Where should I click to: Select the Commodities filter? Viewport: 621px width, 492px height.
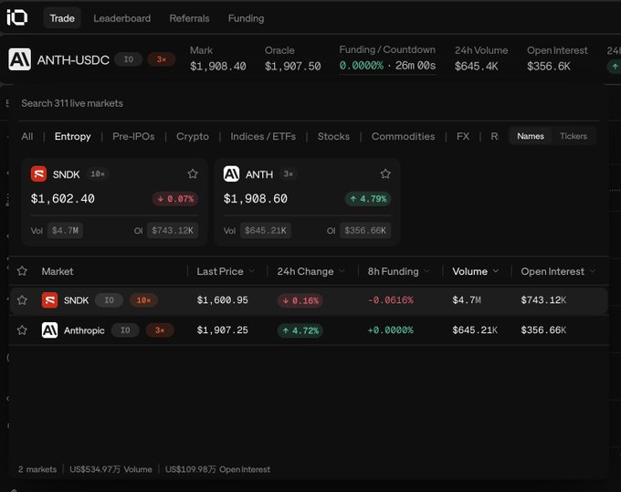pos(403,137)
